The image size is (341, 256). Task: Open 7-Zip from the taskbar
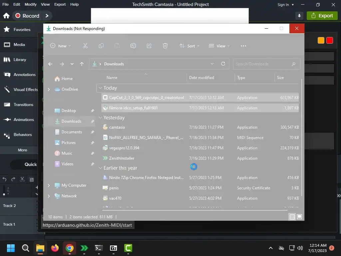pos(114,248)
